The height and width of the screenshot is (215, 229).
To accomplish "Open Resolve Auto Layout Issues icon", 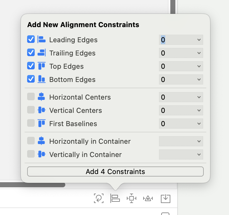I will [x=148, y=199].
